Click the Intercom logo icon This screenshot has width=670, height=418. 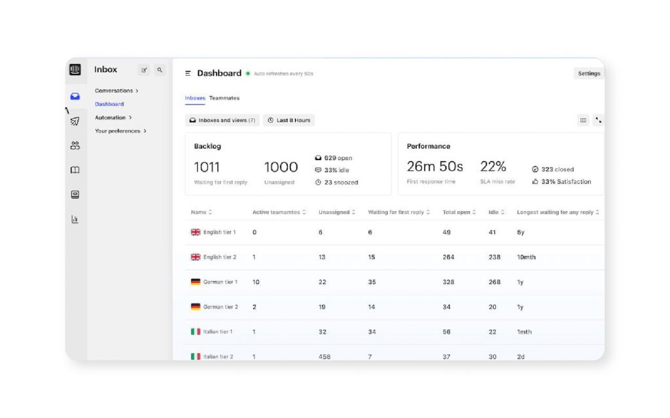75,69
